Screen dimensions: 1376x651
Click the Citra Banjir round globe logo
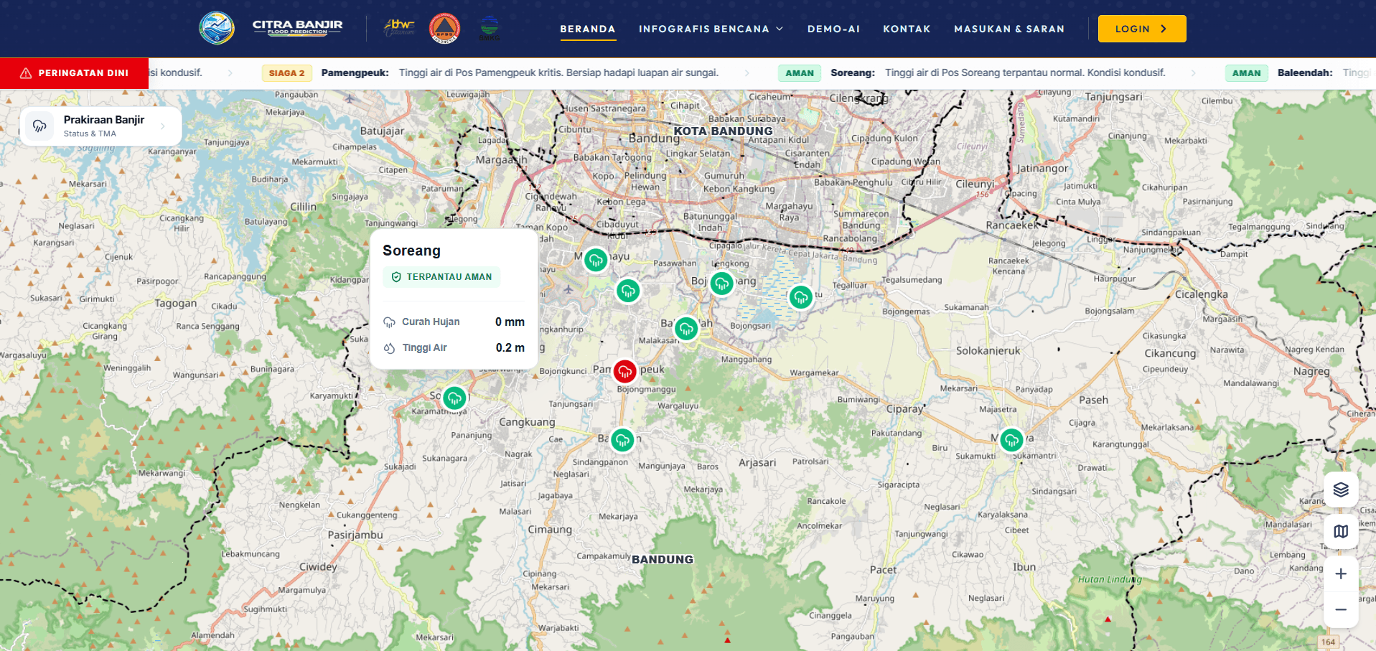point(217,29)
